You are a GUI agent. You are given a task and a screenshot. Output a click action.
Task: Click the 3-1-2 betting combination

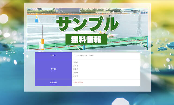point(76,62)
